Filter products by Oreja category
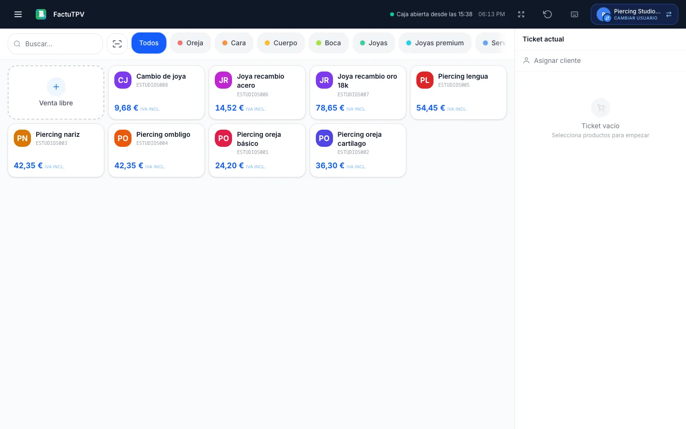Viewport: 686px width, 429px height. pyautogui.click(x=191, y=43)
